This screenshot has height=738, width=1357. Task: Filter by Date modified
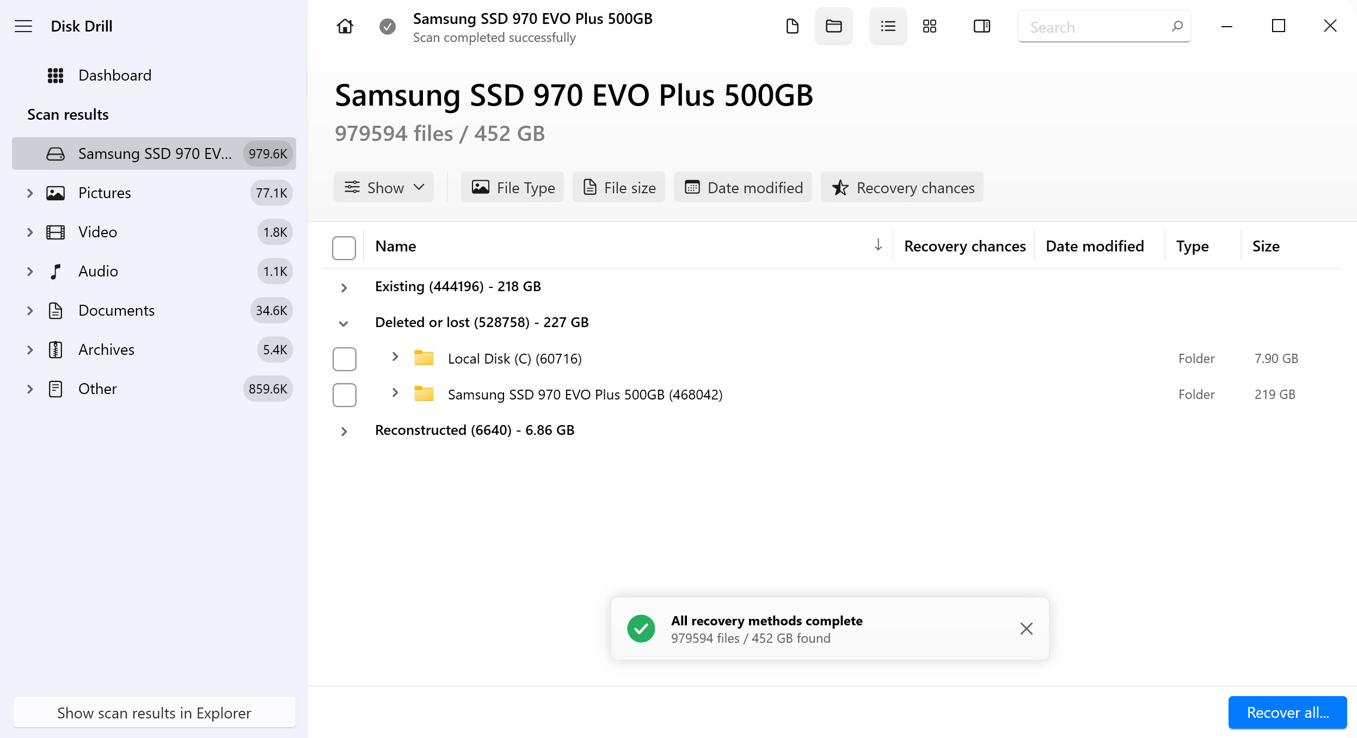(743, 187)
